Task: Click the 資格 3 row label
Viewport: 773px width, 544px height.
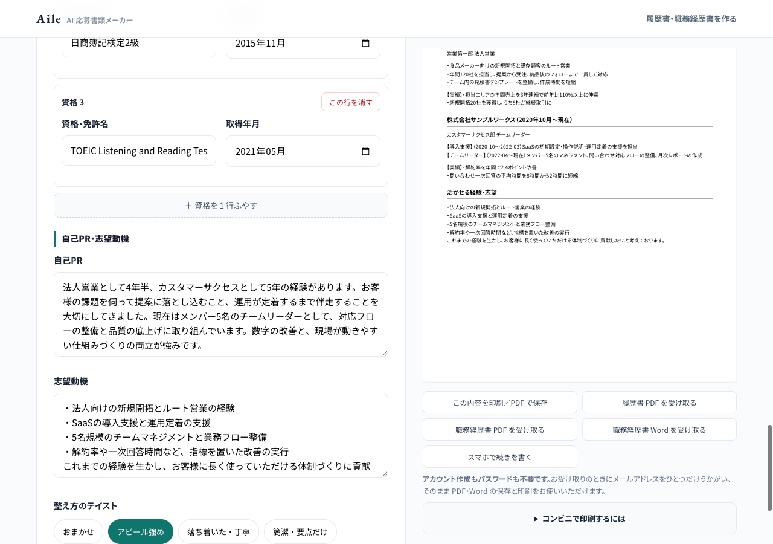Action: [x=73, y=102]
